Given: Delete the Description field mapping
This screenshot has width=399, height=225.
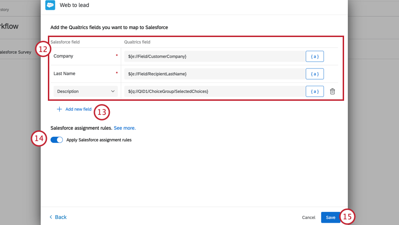Looking at the screenshot, I should (x=332, y=91).
